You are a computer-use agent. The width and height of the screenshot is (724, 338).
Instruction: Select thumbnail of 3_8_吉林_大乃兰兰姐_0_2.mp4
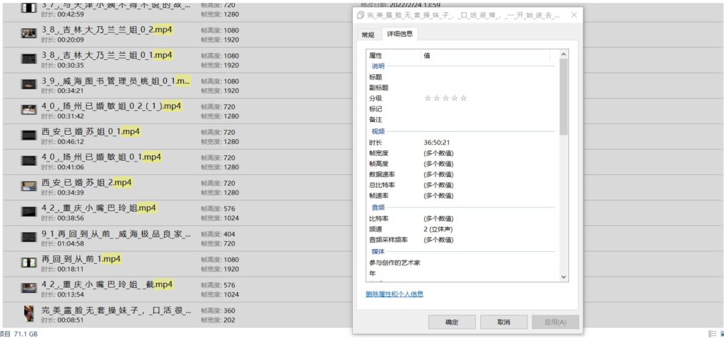pos(28,33)
